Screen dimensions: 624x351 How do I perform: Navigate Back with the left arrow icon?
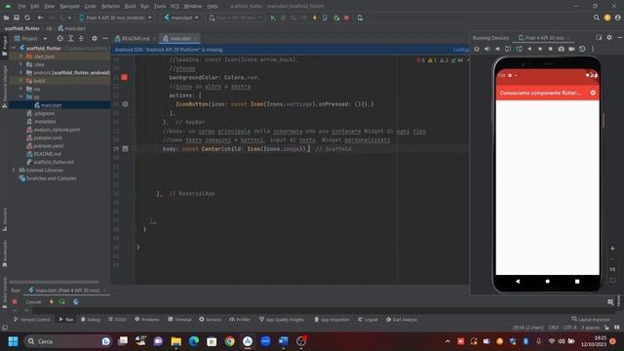40,18
